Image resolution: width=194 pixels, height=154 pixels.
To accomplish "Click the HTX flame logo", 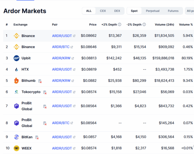I will [16, 69].
